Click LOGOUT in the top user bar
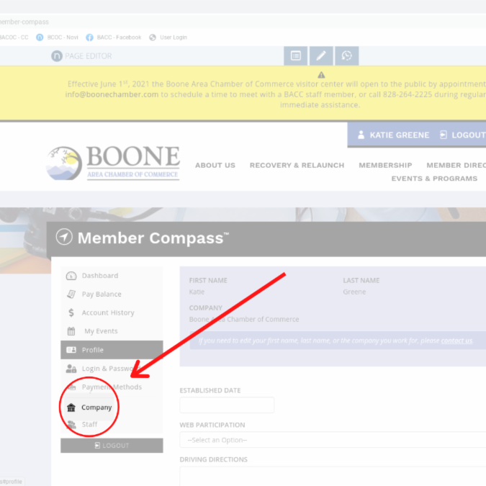The image size is (486, 486). pyautogui.click(x=468, y=135)
